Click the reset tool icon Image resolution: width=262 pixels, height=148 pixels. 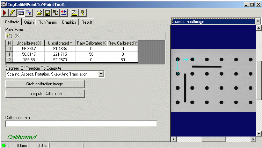tap(64, 13)
